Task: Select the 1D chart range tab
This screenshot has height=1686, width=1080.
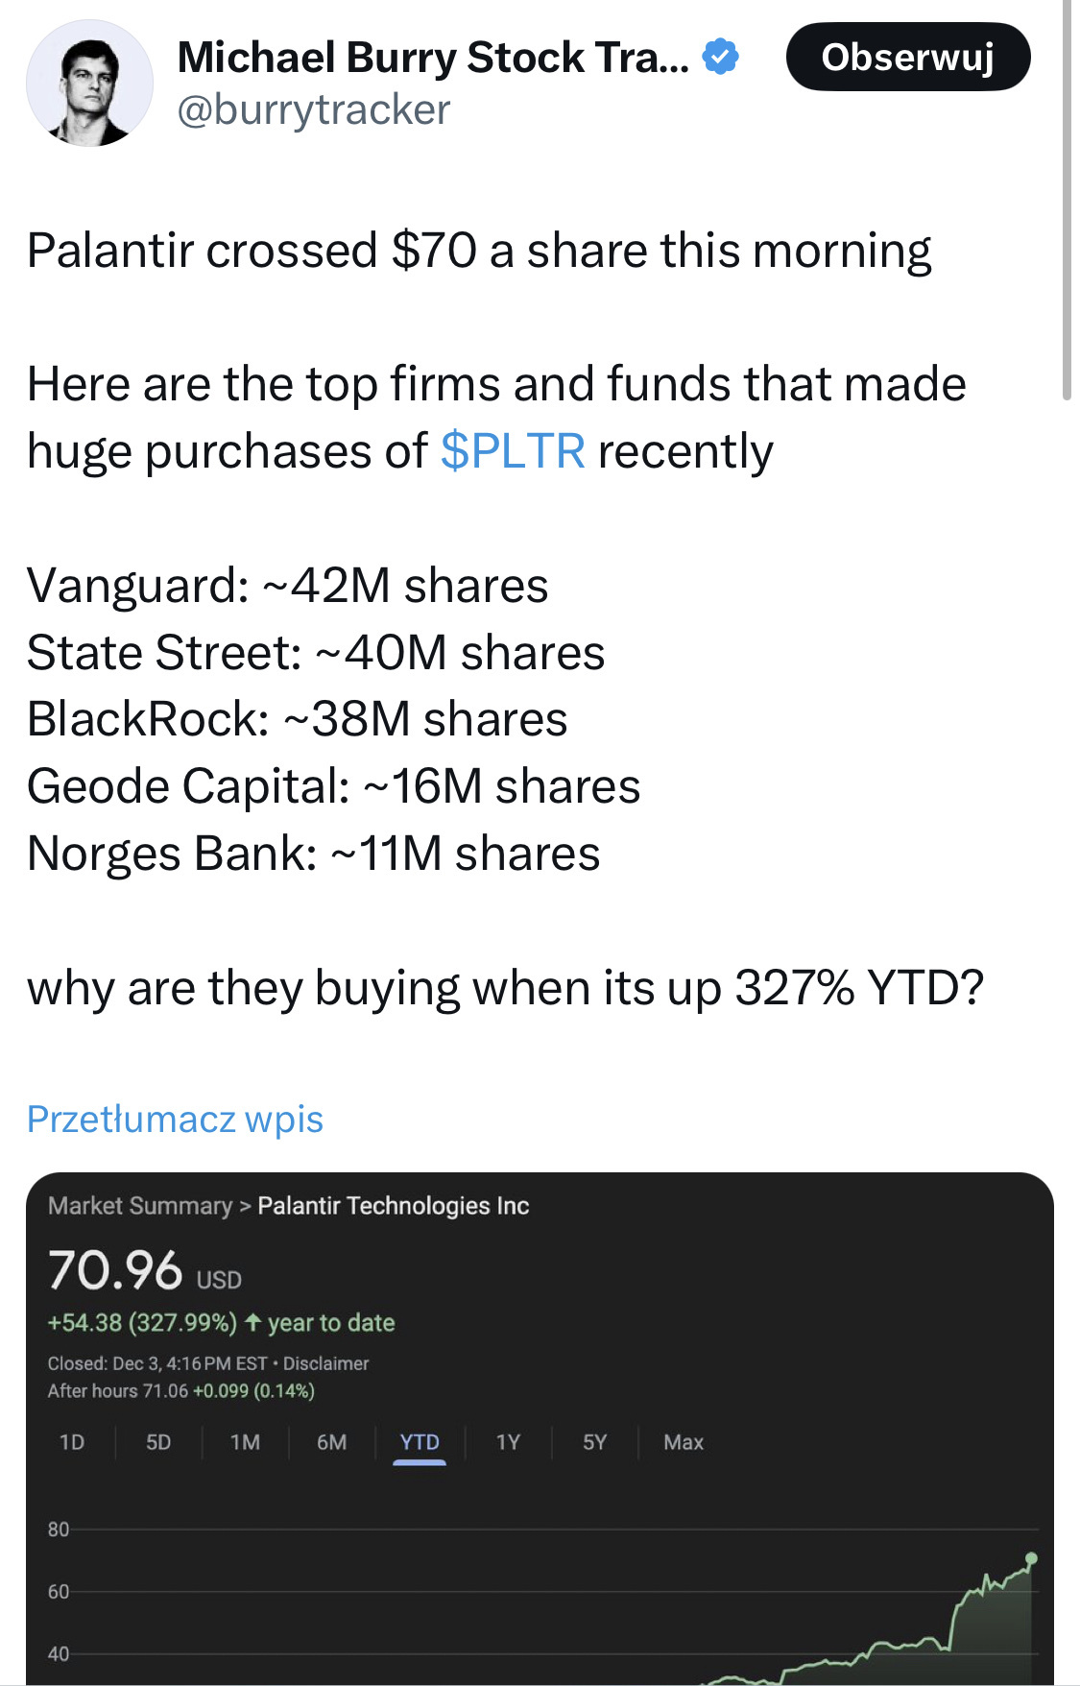Action: point(72,1442)
